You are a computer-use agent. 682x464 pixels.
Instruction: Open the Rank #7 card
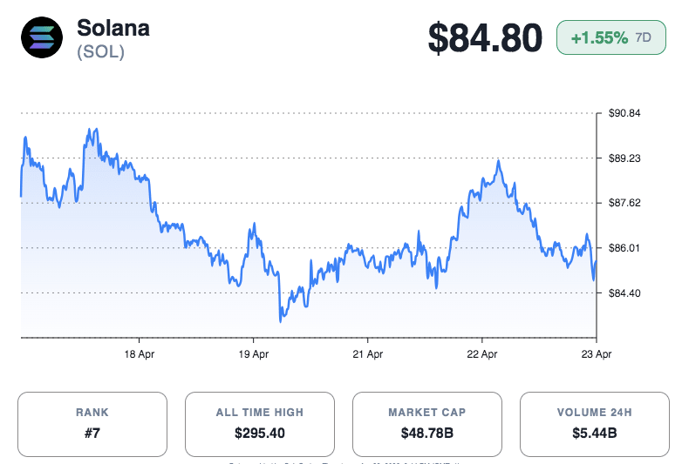pos(92,424)
